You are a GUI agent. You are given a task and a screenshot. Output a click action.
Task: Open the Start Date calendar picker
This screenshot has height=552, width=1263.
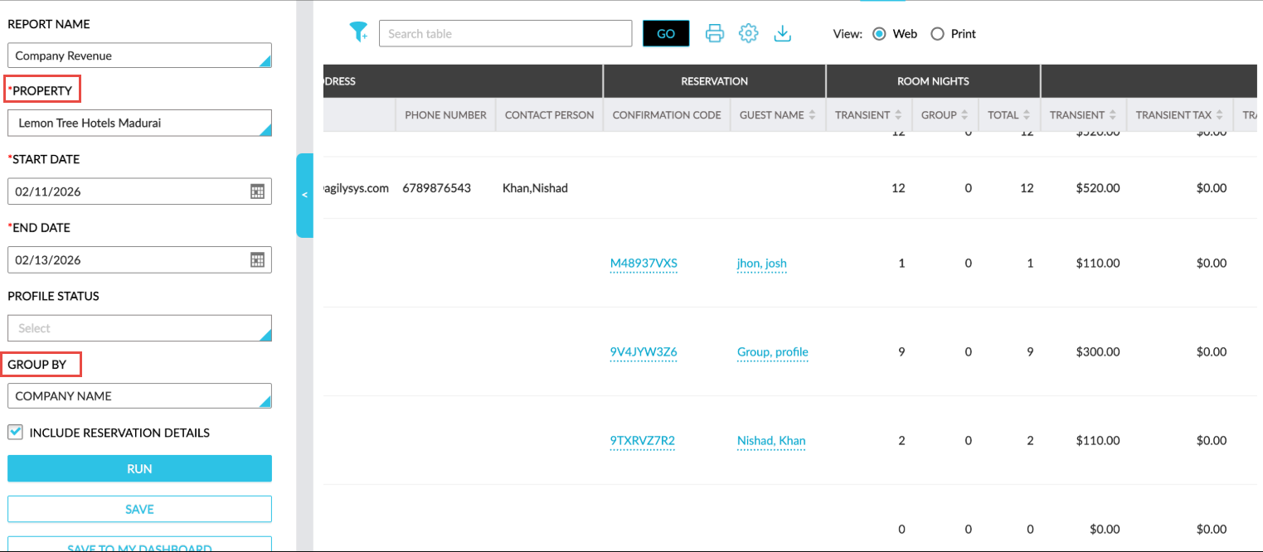[x=257, y=191]
